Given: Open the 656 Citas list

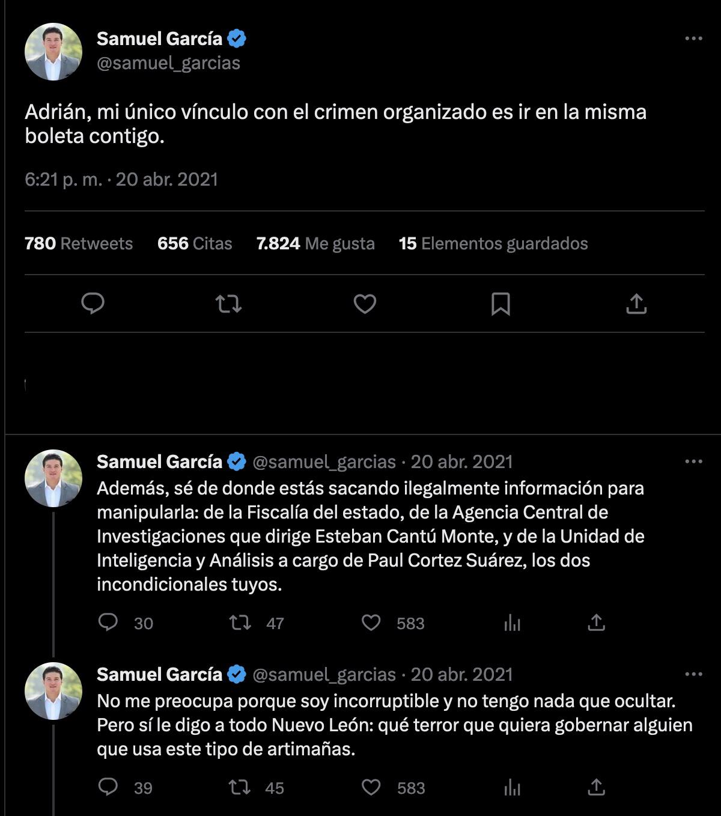Looking at the screenshot, I should point(195,243).
